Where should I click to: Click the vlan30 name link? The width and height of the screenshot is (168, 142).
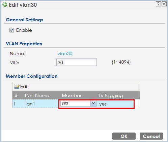pos(65,53)
